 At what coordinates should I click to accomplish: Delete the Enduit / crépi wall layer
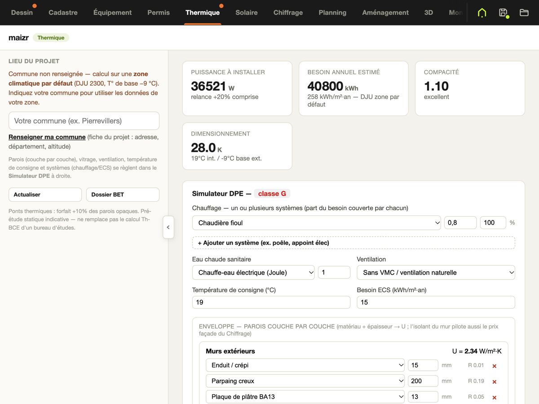[495, 366]
